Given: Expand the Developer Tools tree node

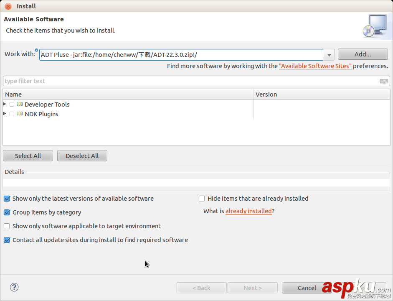Looking at the screenshot, I should [x=5, y=104].
